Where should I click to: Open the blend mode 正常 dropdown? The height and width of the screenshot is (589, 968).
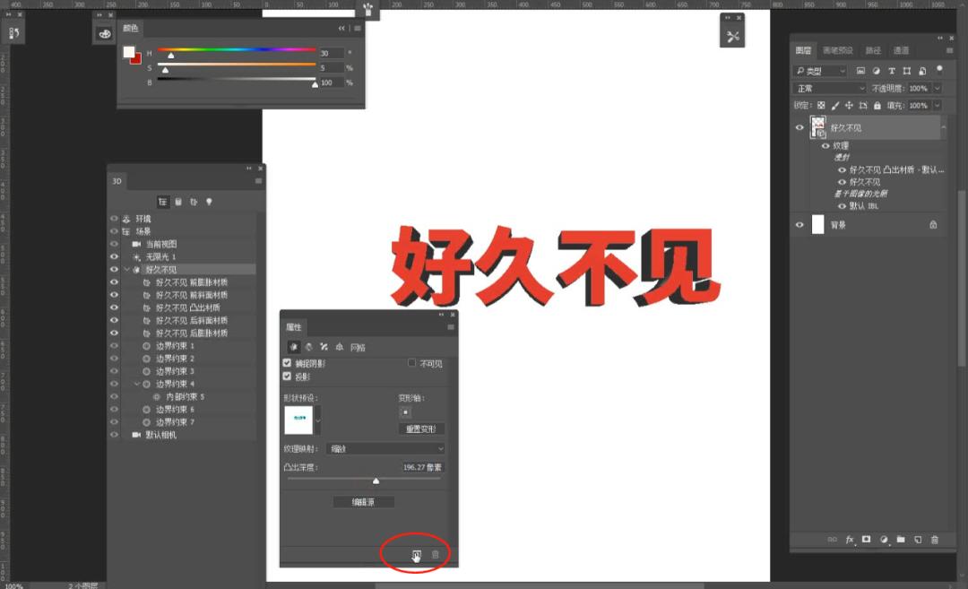tap(830, 89)
